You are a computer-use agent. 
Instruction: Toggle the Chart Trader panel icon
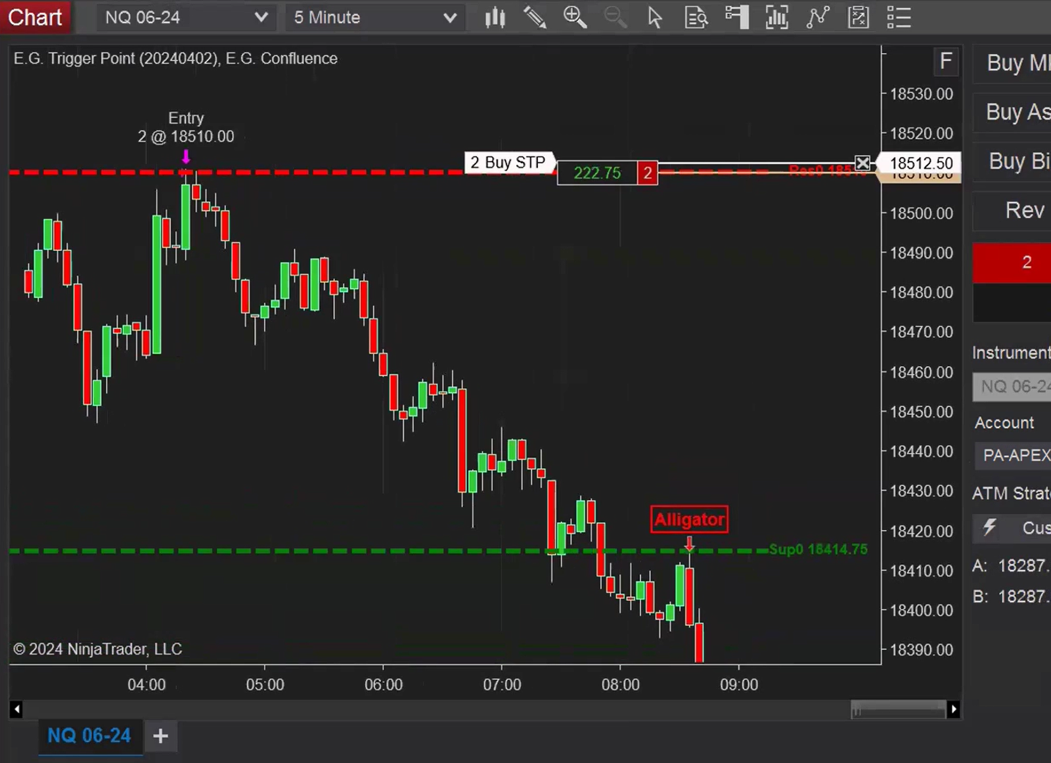point(736,18)
